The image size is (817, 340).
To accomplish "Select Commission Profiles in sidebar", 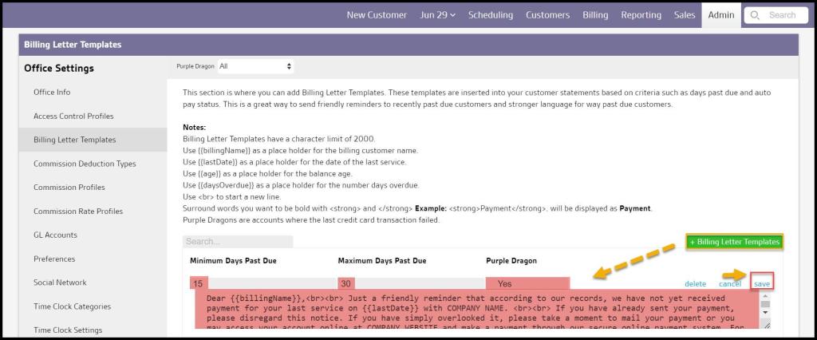I will pyautogui.click(x=69, y=188).
